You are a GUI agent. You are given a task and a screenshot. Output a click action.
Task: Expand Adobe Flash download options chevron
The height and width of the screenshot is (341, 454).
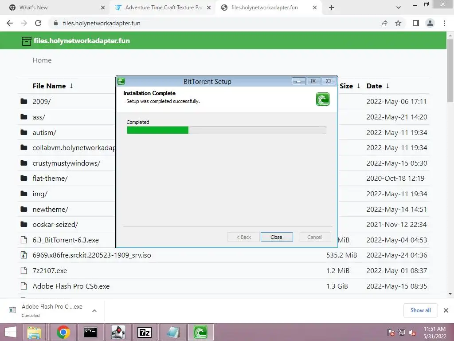tap(94, 311)
